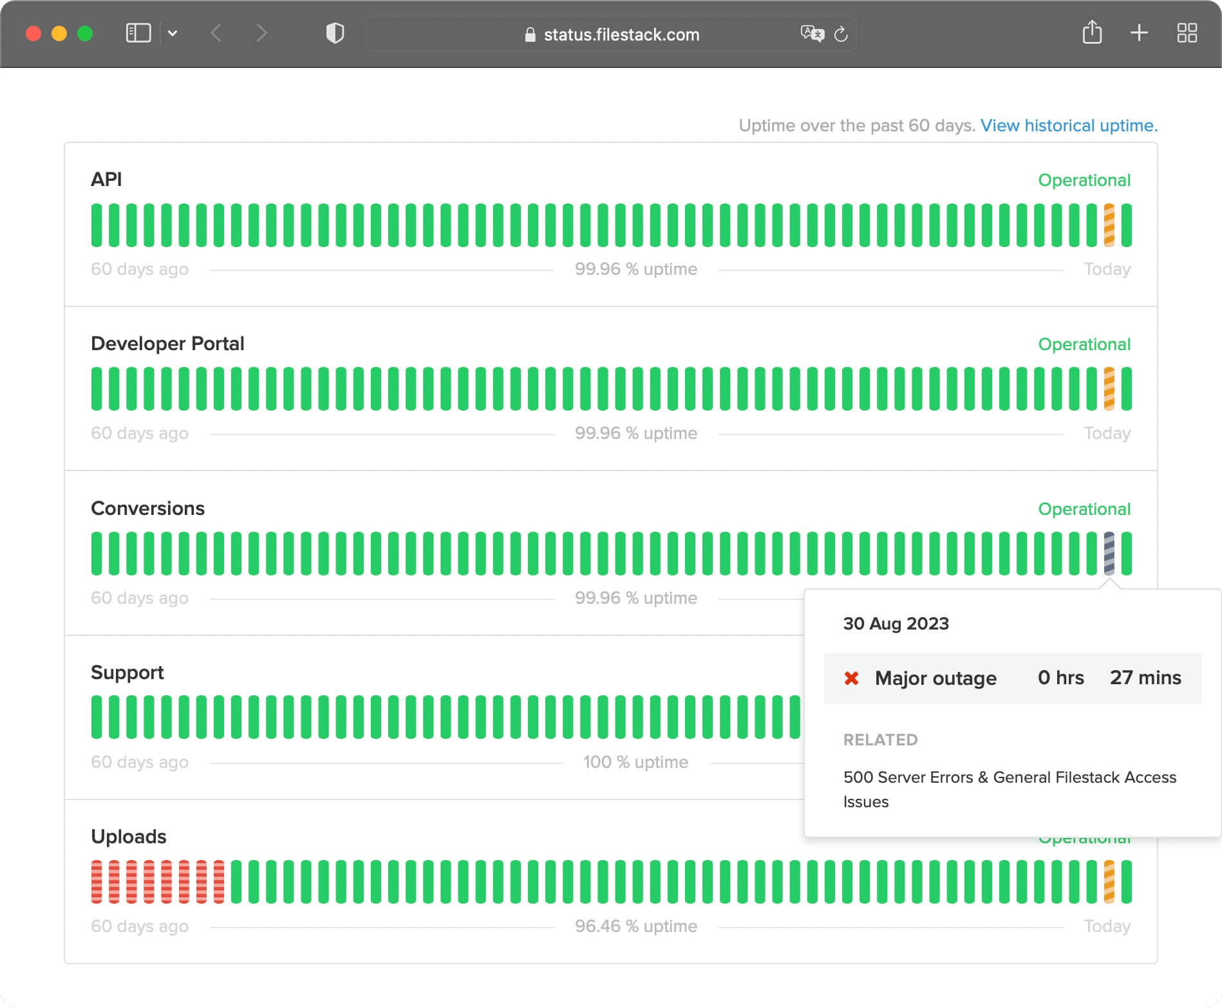1222x1008 pixels.
Task: Open the privacy report shield icon
Action: [x=335, y=33]
